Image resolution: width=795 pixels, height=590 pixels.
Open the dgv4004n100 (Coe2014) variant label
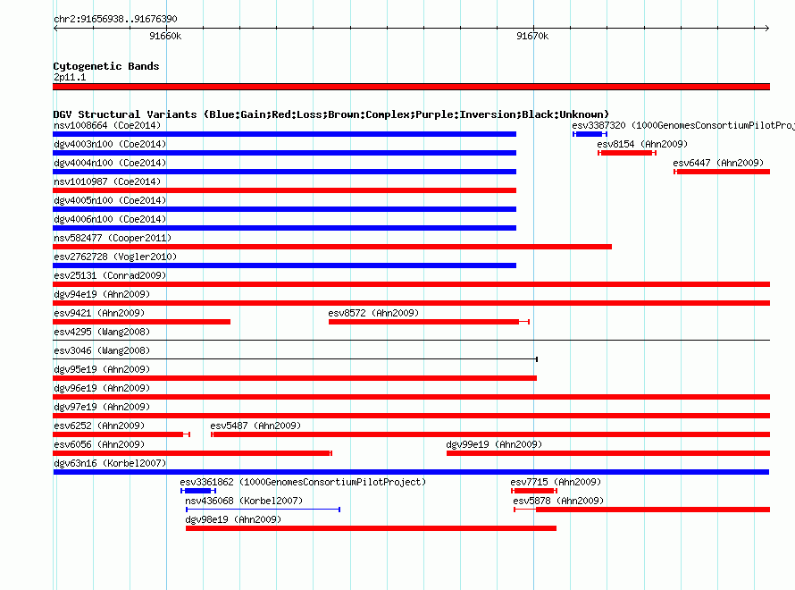pyautogui.click(x=110, y=163)
